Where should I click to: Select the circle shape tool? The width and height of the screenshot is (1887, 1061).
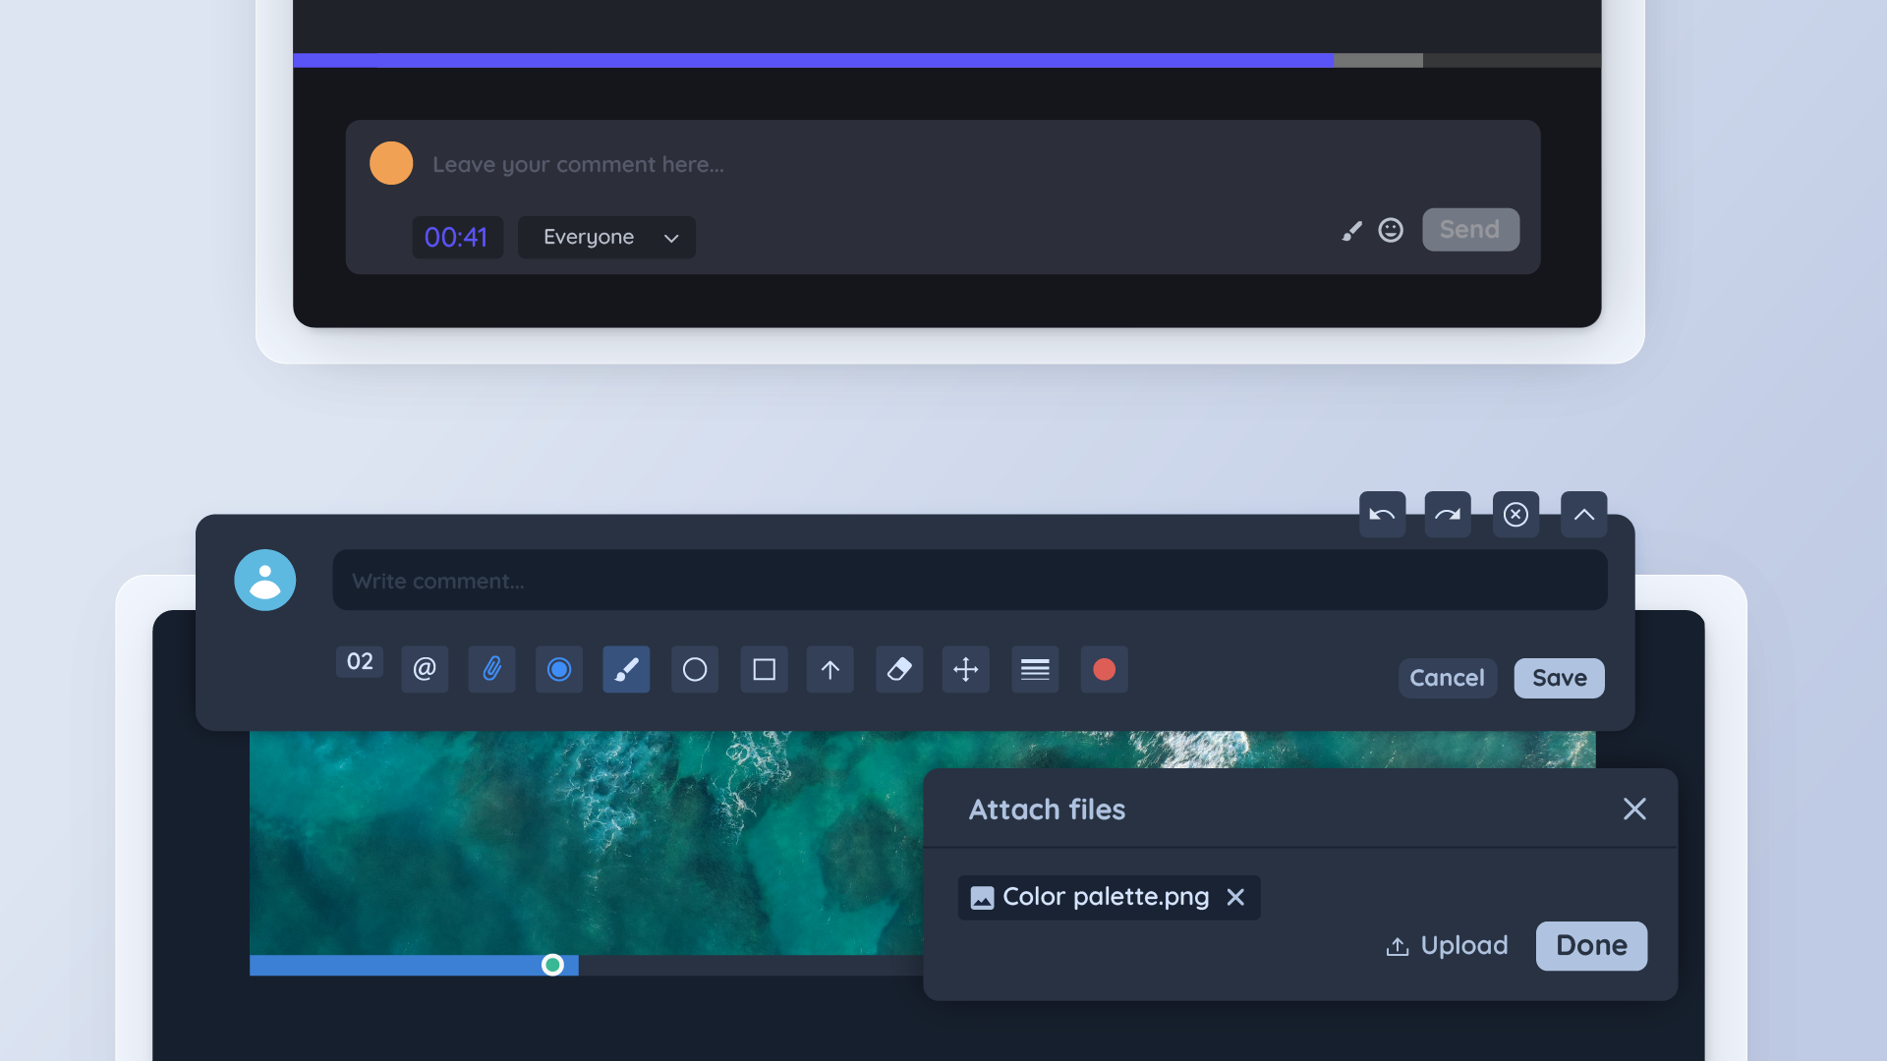click(x=695, y=670)
